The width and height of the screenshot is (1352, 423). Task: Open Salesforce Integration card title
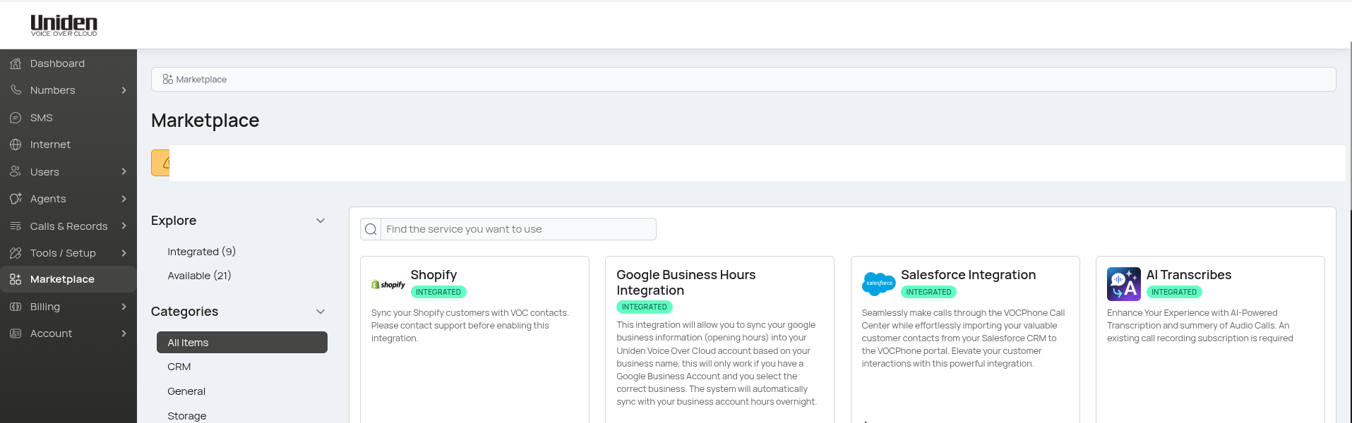pyautogui.click(x=969, y=275)
